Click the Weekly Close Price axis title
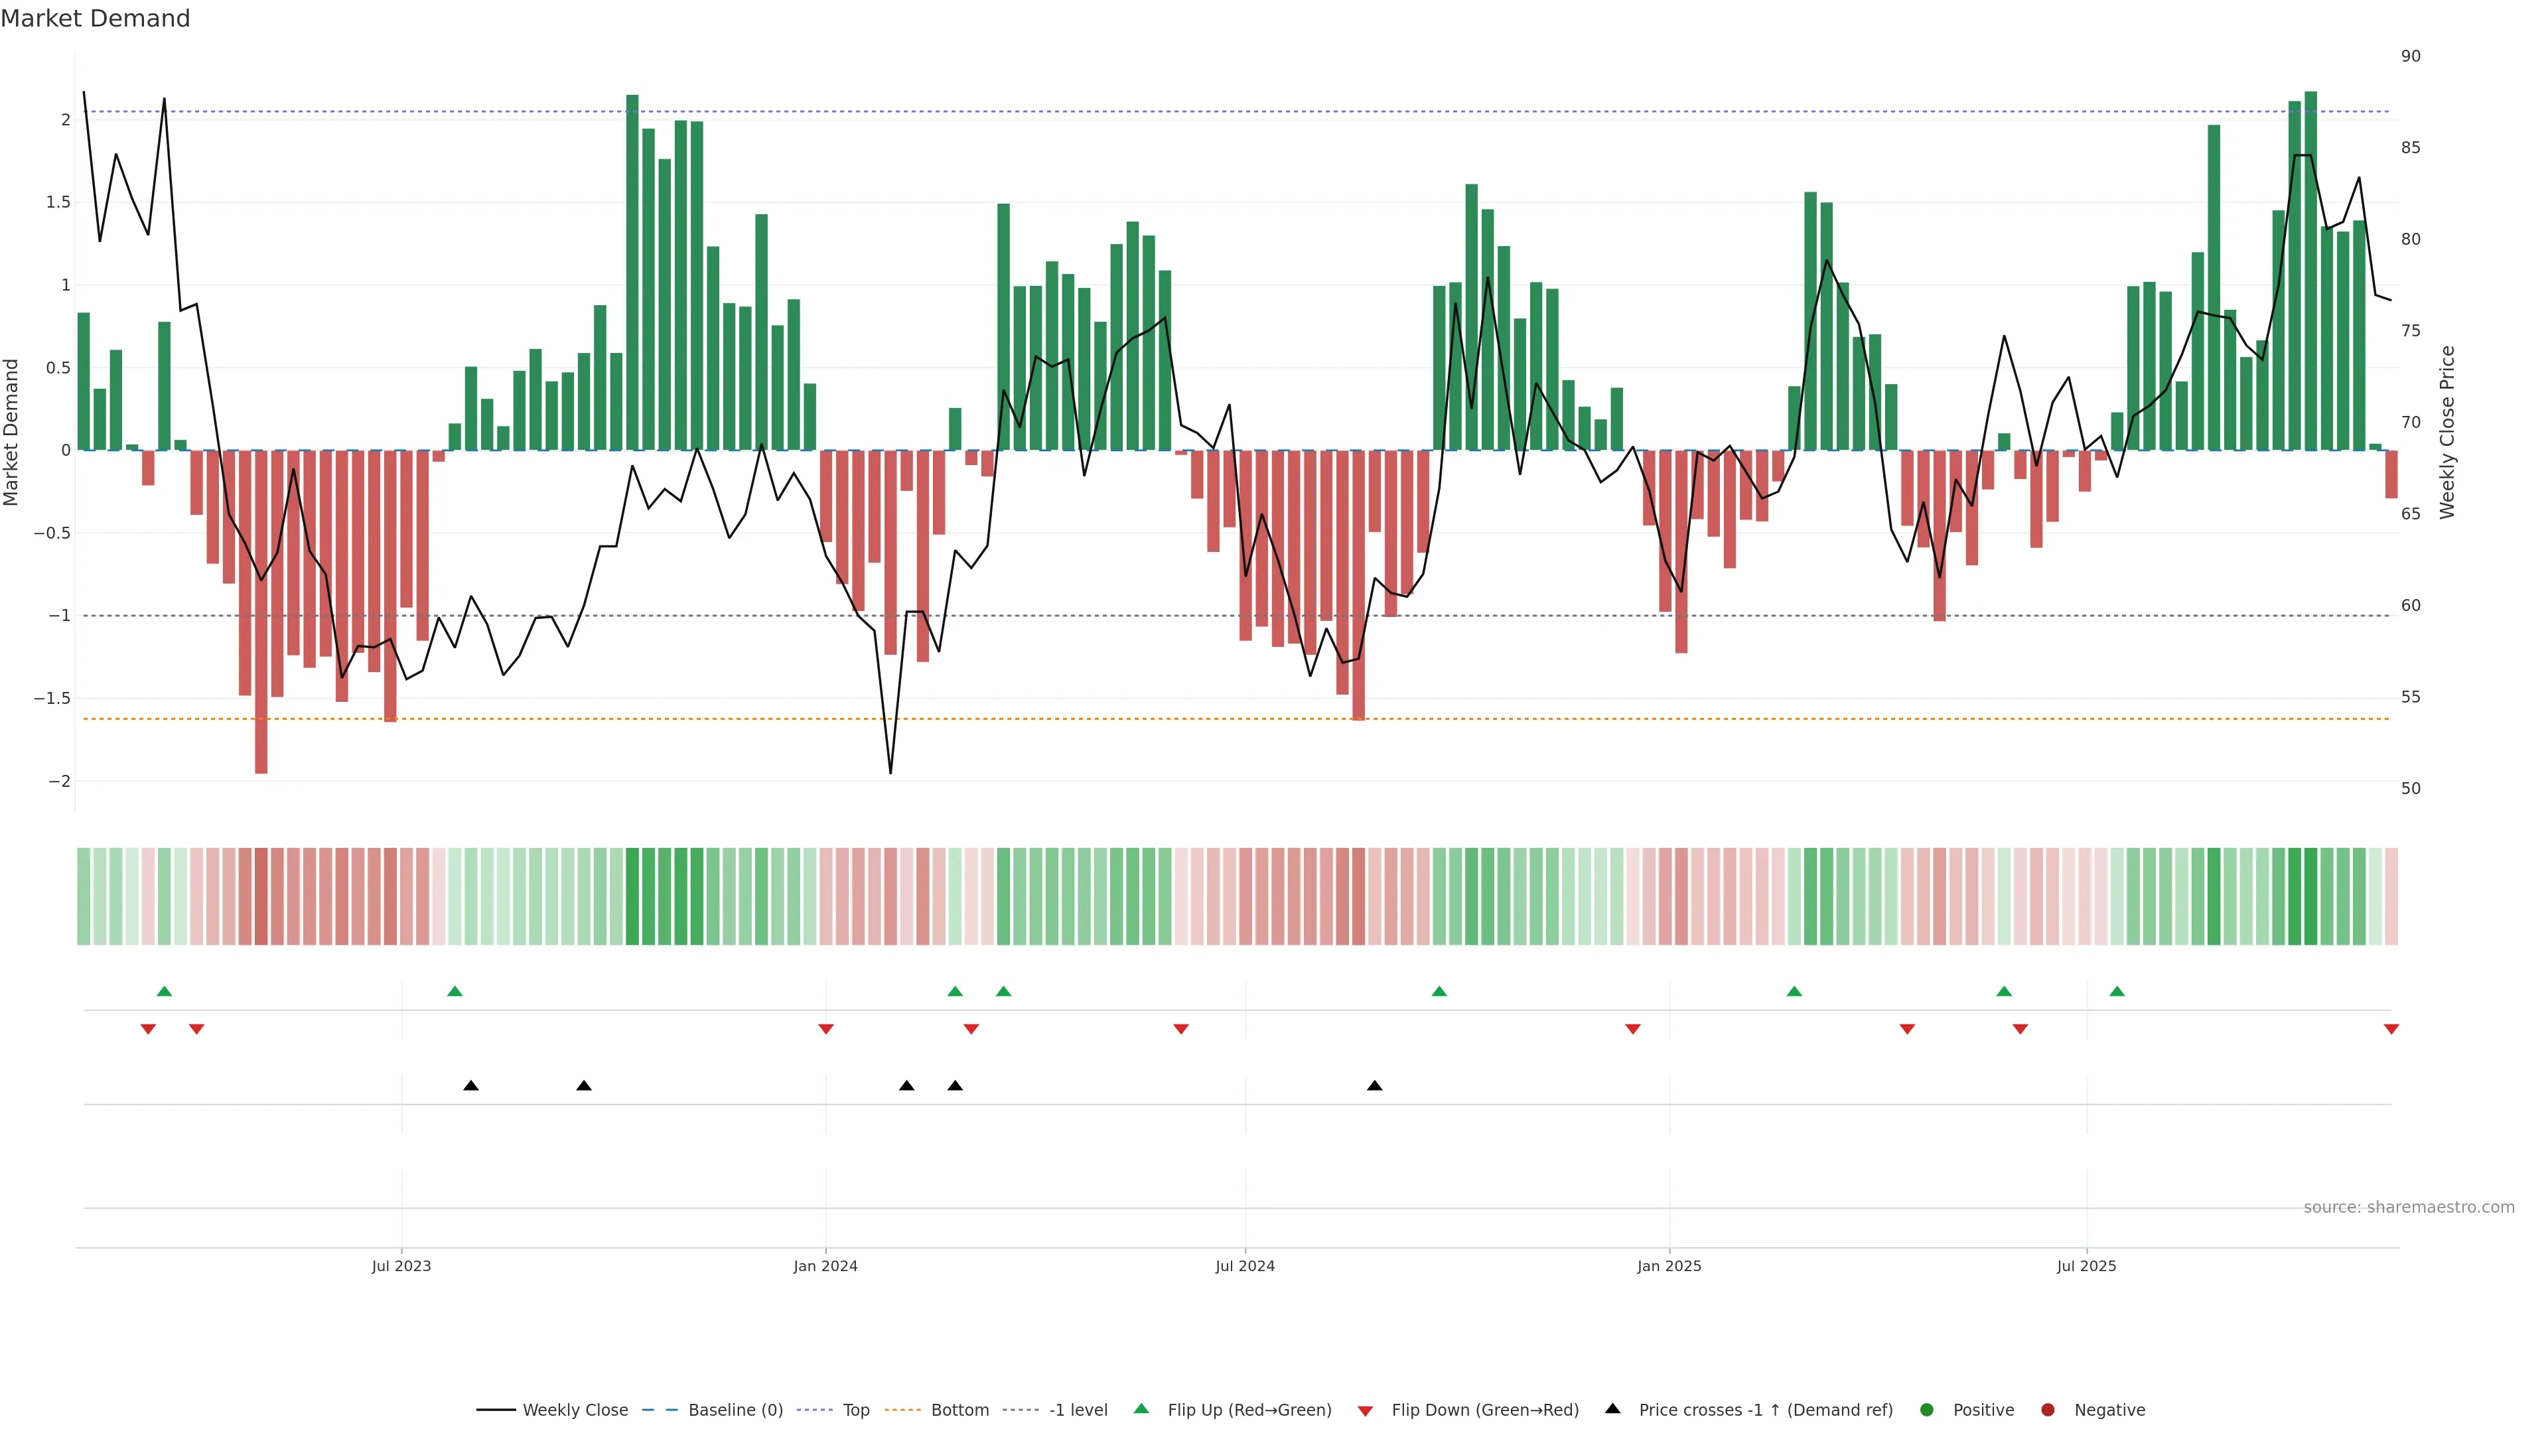The width and height of the screenshot is (2548, 1433). pos(2447,432)
